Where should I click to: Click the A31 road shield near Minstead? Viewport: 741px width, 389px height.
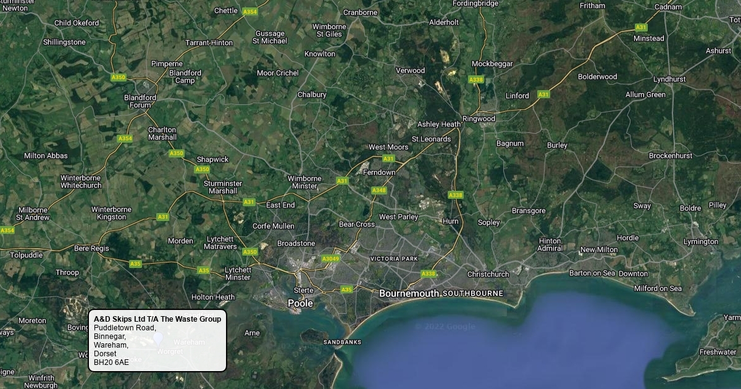641,27
